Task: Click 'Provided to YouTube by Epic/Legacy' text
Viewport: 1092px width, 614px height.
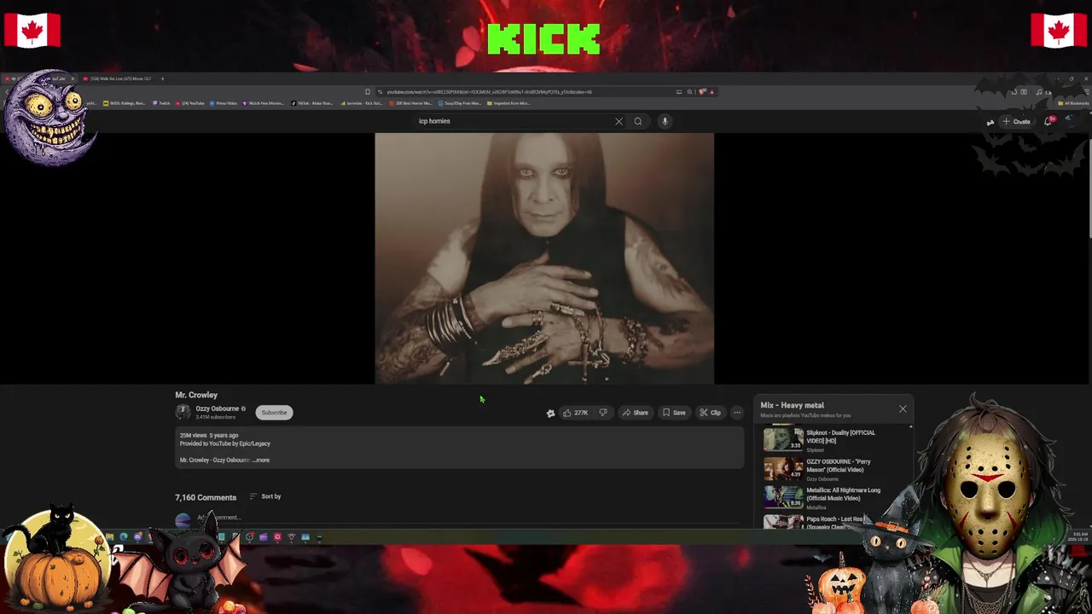Action: point(225,443)
